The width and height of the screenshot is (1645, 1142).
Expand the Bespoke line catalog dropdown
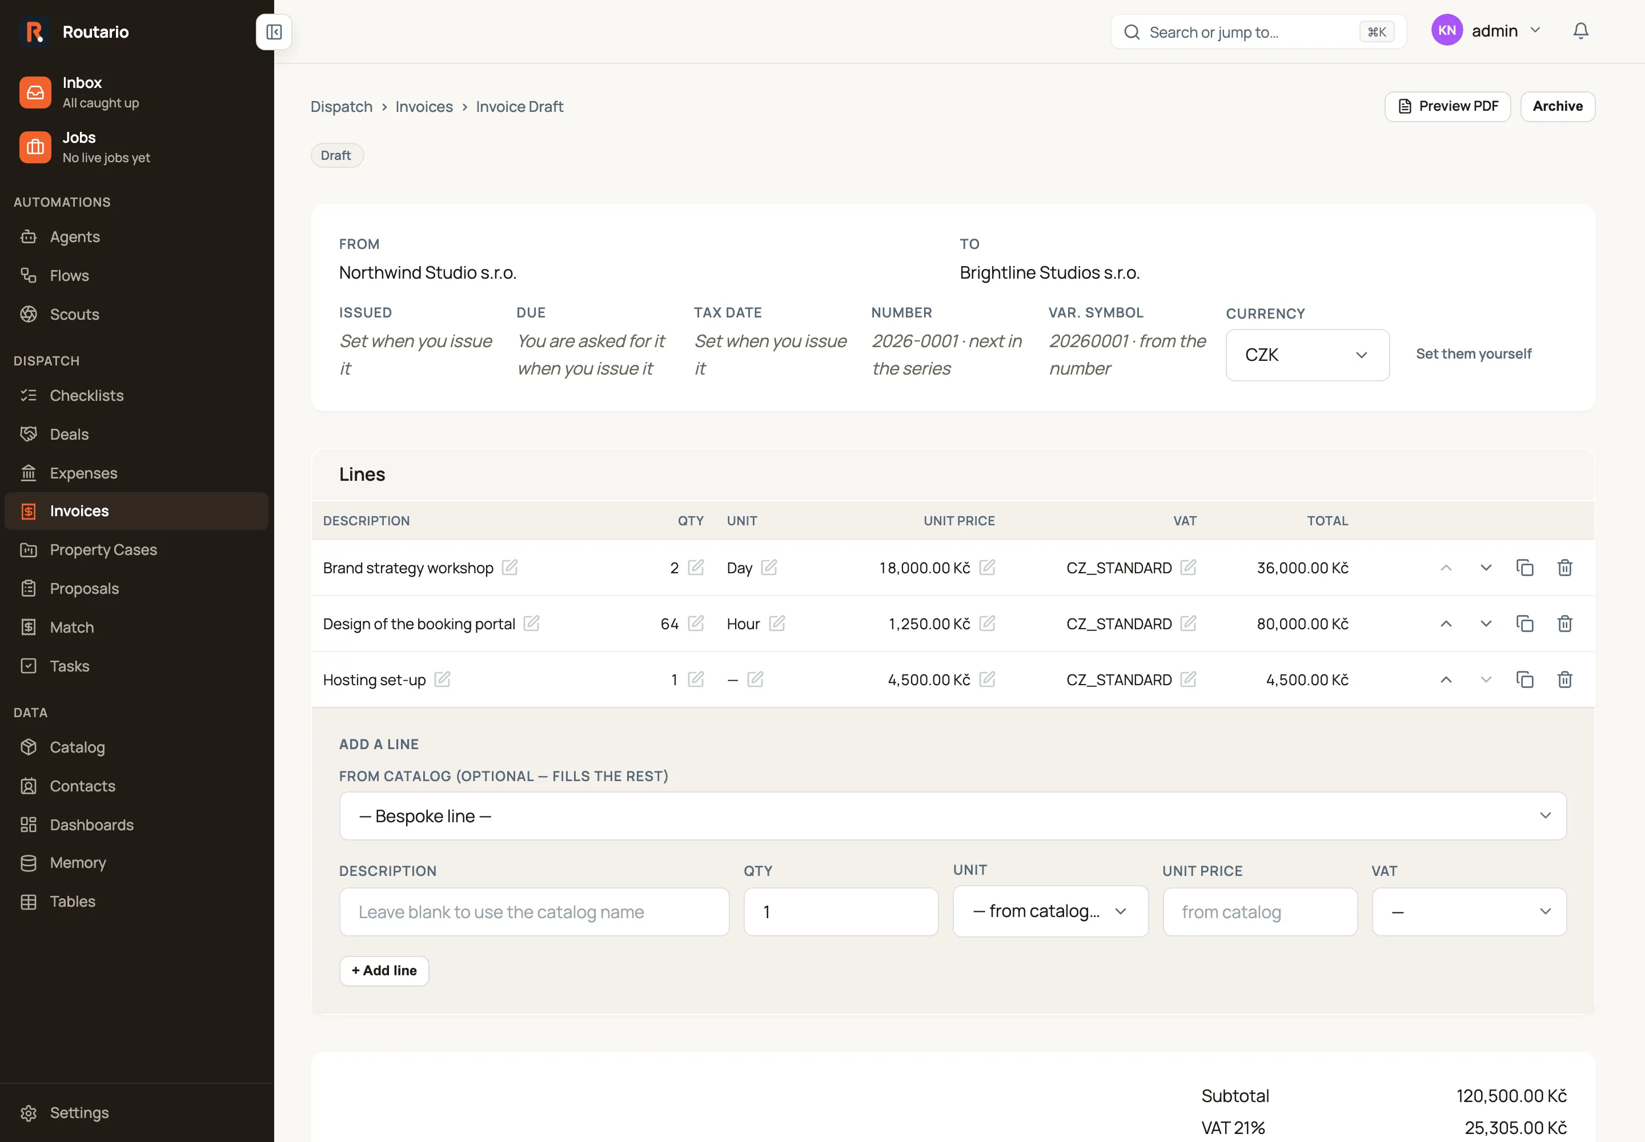coord(953,816)
